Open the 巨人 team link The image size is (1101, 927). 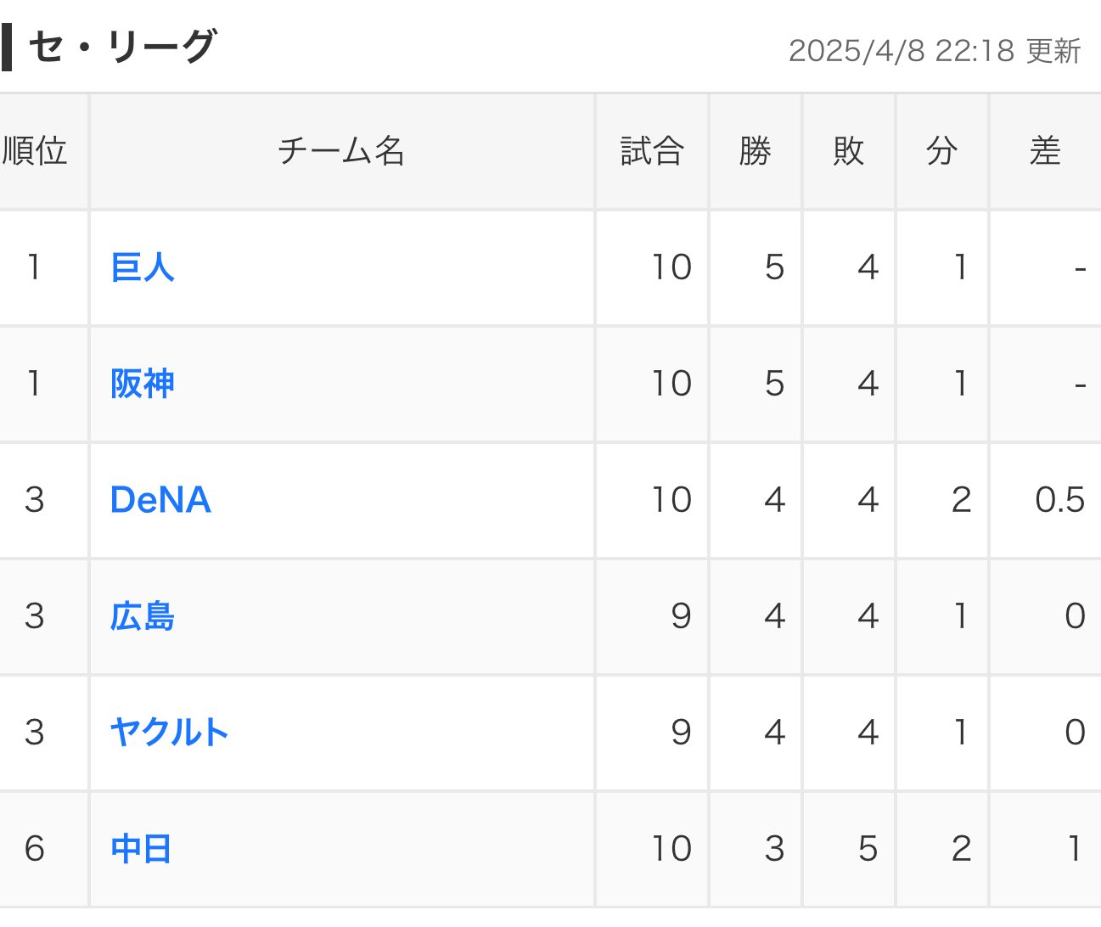coord(143,267)
